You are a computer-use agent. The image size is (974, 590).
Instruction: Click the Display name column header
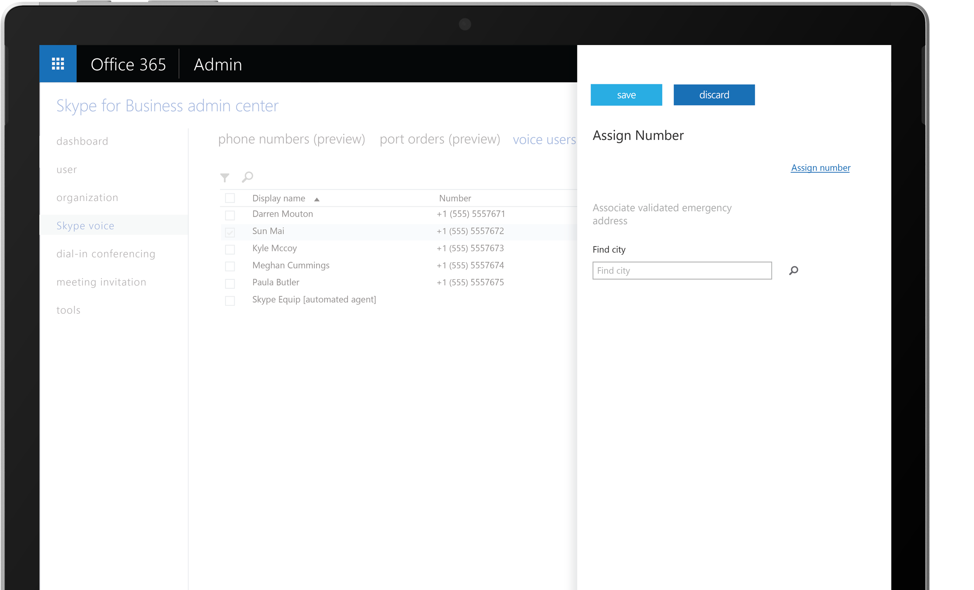coord(278,198)
